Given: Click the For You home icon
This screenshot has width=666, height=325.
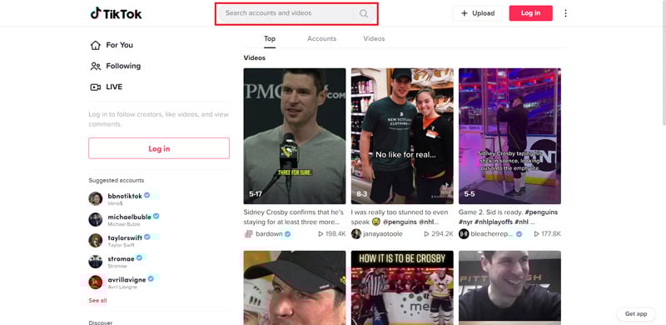Looking at the screenshot, I should [x=96, y=45].
